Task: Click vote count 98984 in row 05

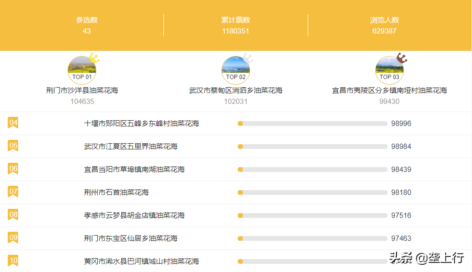Action: click(401, 147)
